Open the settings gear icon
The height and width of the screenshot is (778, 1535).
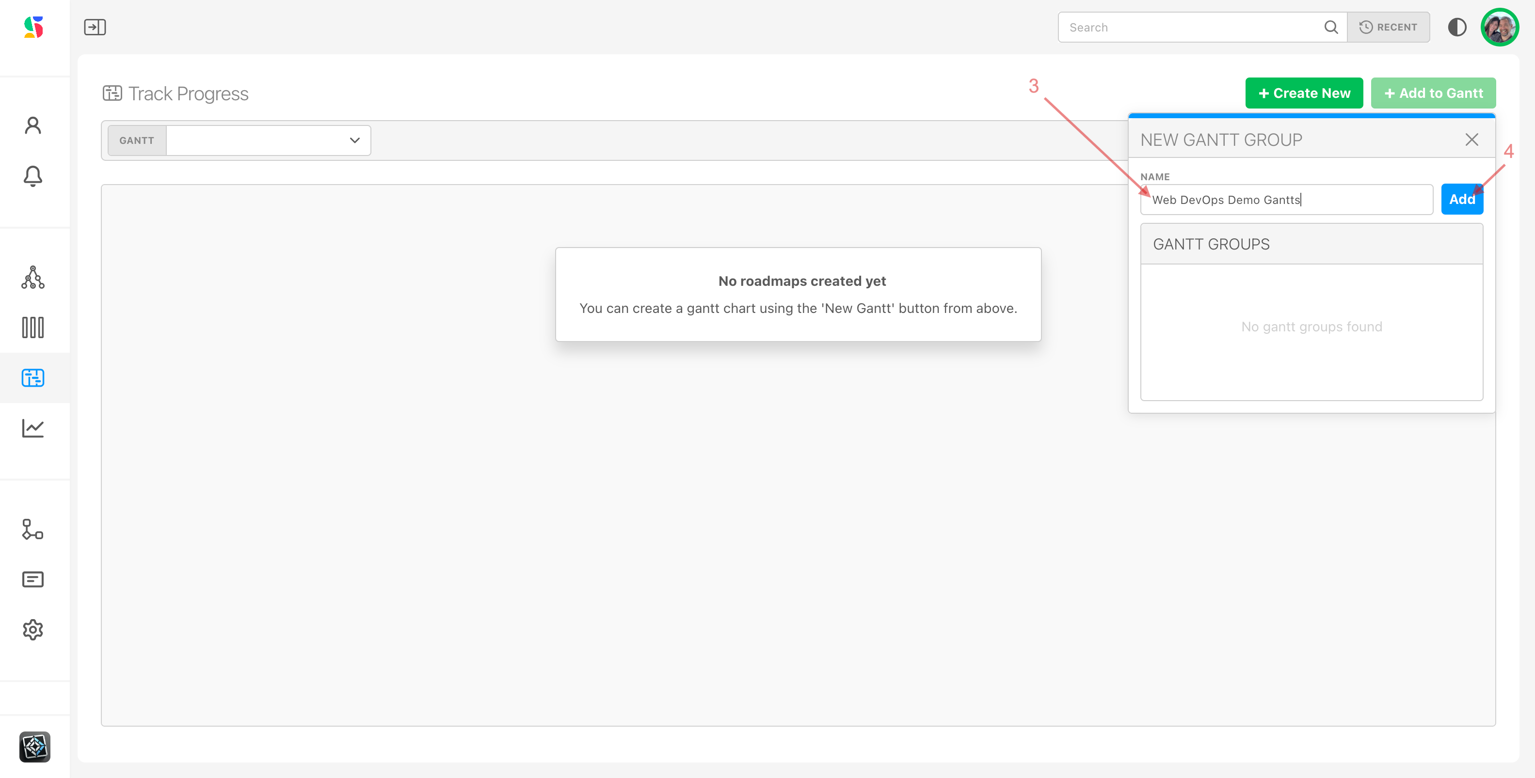(x=33, y=630)
